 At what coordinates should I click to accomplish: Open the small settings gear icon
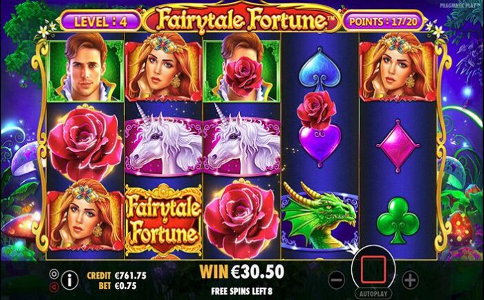click(54, 274)
